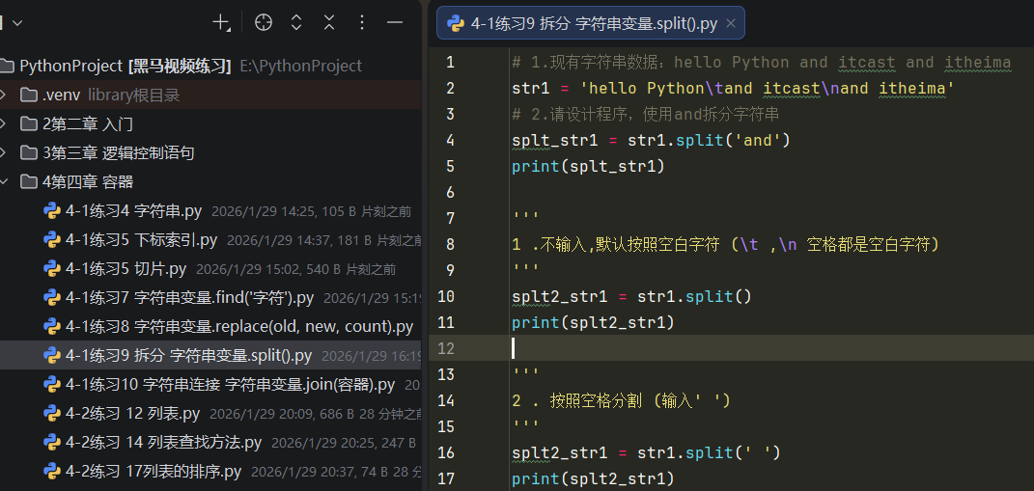Click line number 1 in gutter
Image resolution: width=1034 pixels, height=491 pixels.
450,63
